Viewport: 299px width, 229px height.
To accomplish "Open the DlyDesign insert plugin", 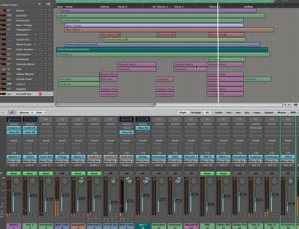I will click(x=255, y=128).
